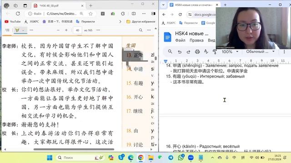Go back in Chrome
This screenshot has width=291, height=163.
coord(164,14)
